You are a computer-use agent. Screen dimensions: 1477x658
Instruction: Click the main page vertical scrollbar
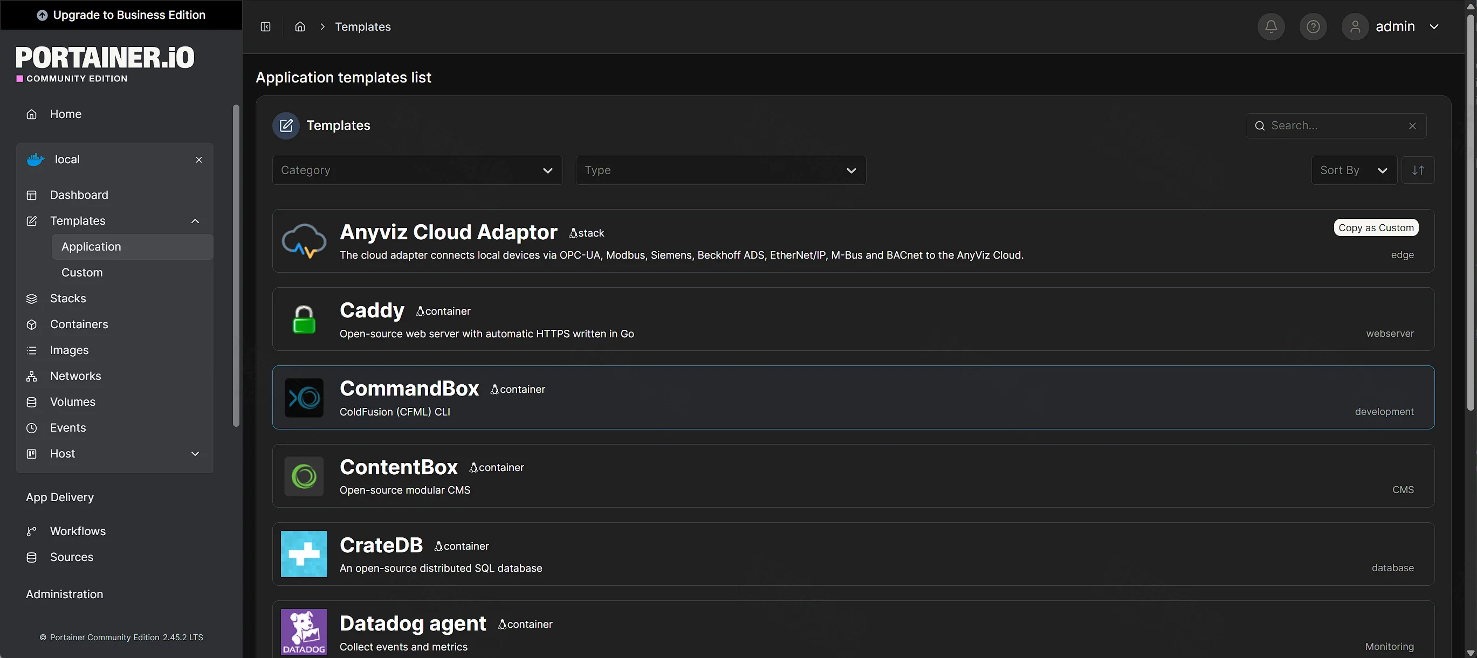click(x=1470, y=212)
